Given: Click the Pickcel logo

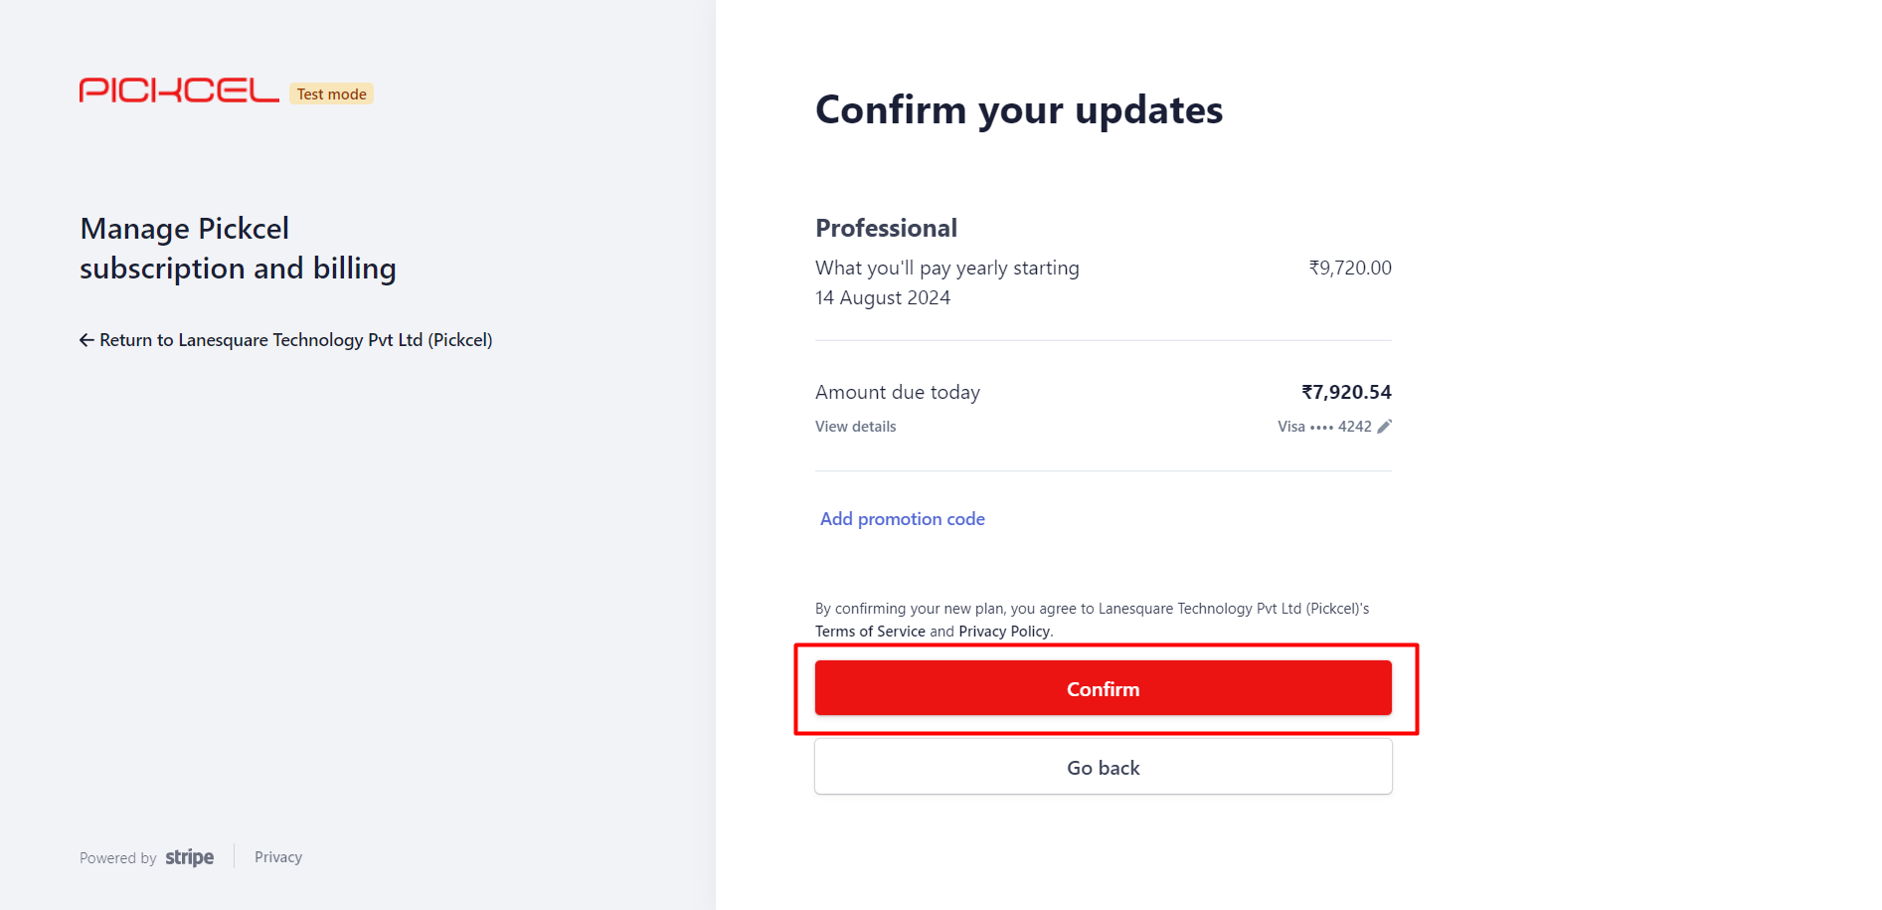Looking at the screenshot, I should click(x=179, y=91).
